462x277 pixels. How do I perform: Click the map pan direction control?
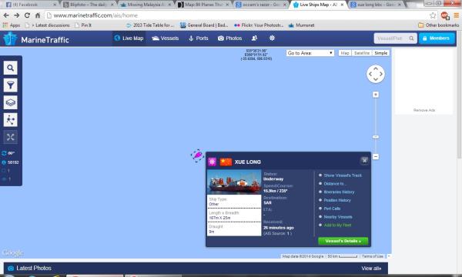pos(376,74)
